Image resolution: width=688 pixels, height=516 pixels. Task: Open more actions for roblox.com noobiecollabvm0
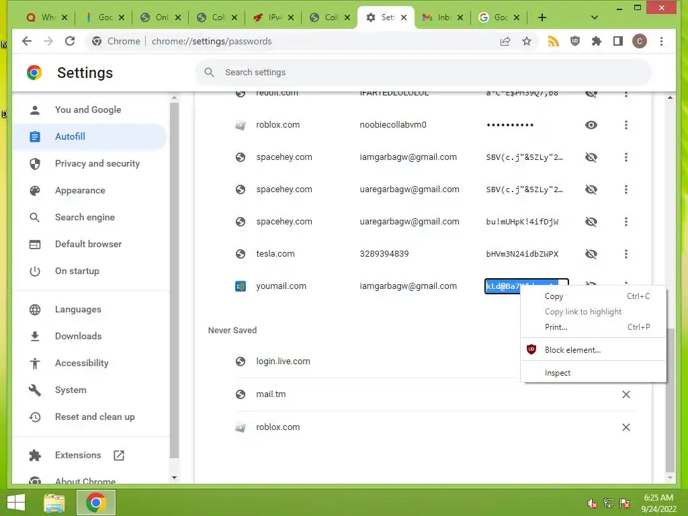pyautogui.click(x=626, y=125)
